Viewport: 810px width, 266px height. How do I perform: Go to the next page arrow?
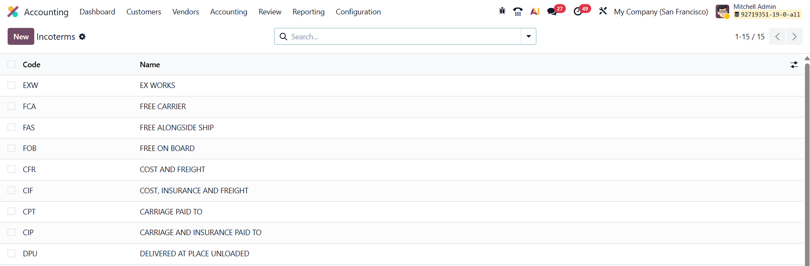point(794,37)
